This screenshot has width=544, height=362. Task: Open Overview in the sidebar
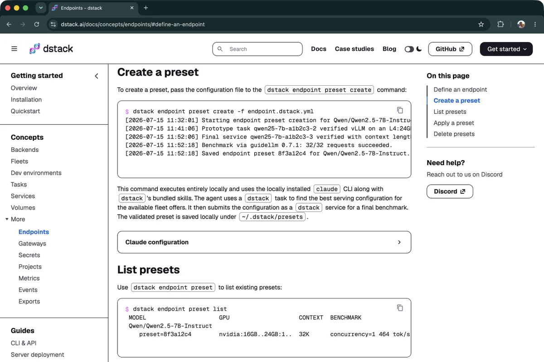(x=24, y=88)
